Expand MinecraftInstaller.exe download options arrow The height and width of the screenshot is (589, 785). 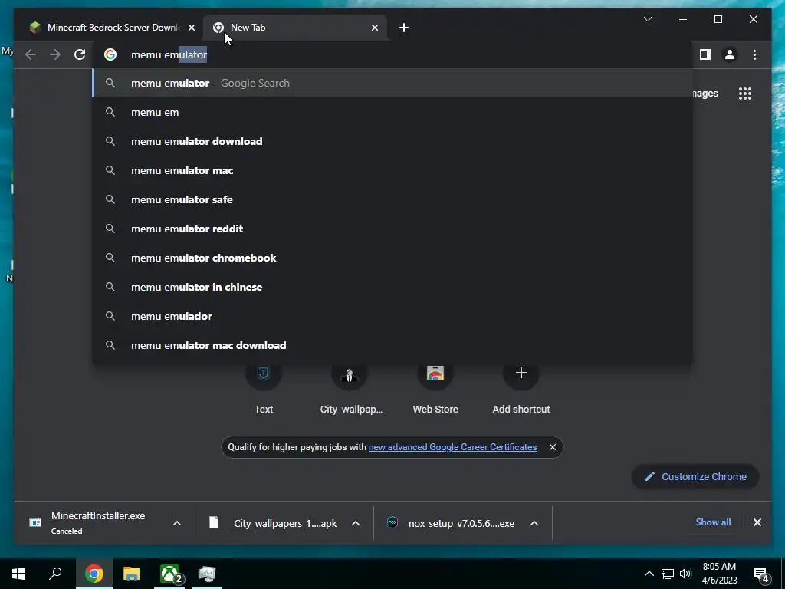pyautogui.click(x=177, y=523)
